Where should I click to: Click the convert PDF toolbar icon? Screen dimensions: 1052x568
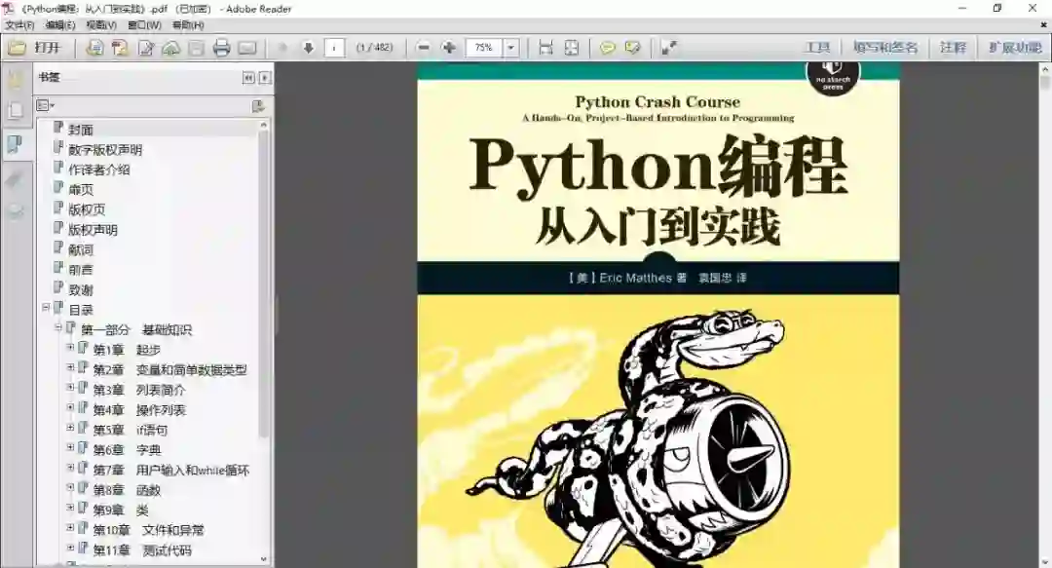click(120, 48)
